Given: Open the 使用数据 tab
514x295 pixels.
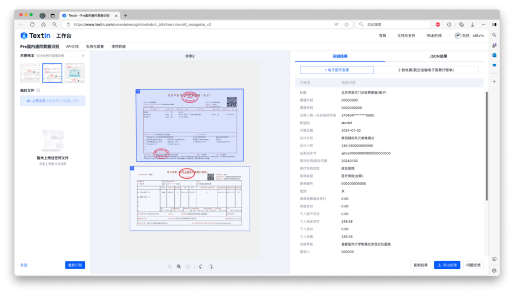Looking at the screenshot, I should [119, 47].
